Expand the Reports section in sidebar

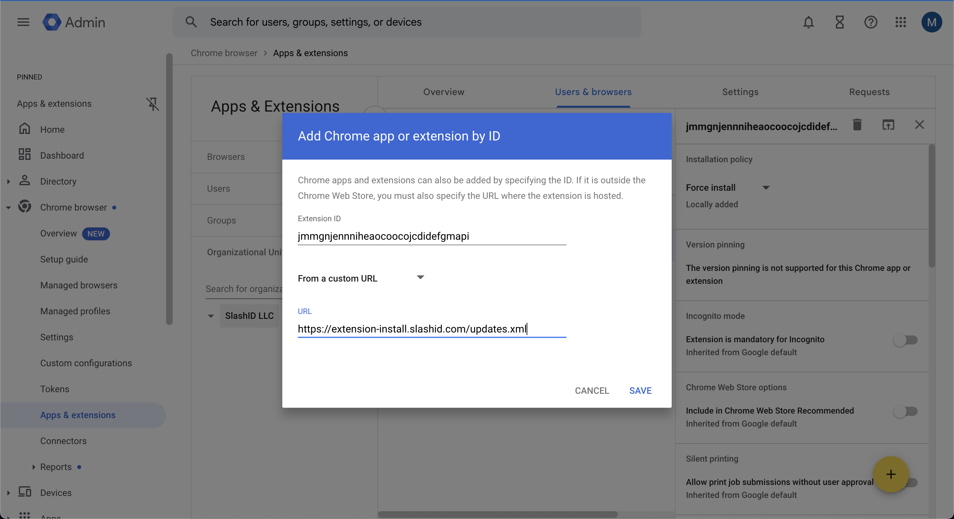click(33, 467)
